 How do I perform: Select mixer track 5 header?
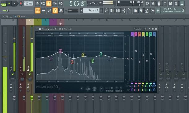point(53,22)
